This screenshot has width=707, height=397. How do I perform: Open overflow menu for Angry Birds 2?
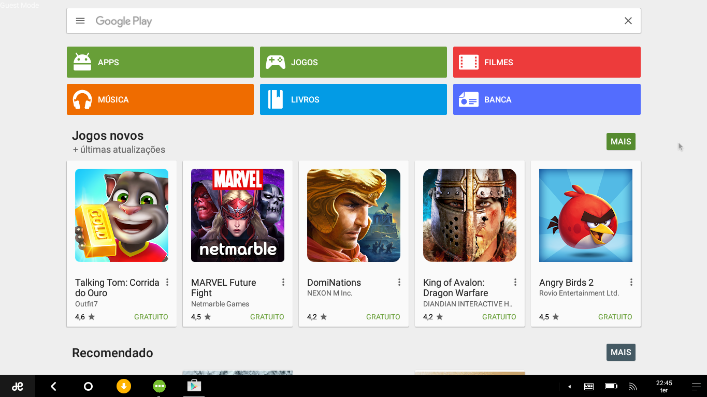pos(631,282)
